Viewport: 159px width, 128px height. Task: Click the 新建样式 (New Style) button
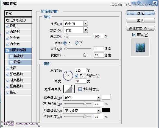[141, 28]
